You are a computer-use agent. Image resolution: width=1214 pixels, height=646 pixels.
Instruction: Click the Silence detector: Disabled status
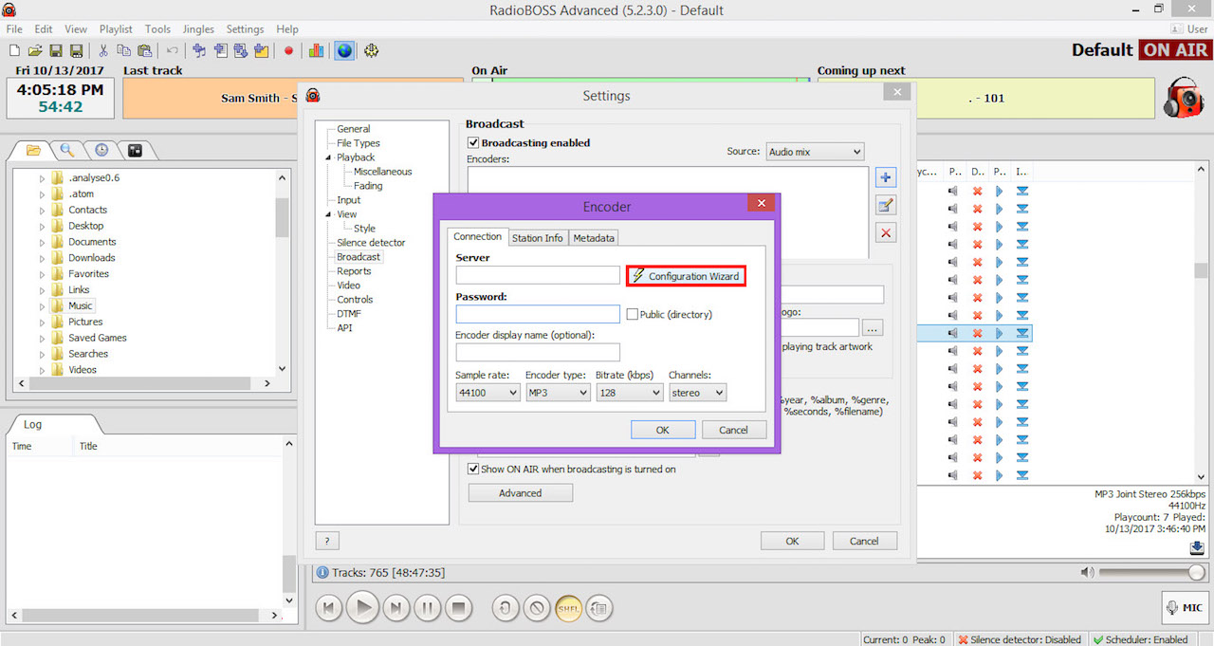tap(1021, 639)
